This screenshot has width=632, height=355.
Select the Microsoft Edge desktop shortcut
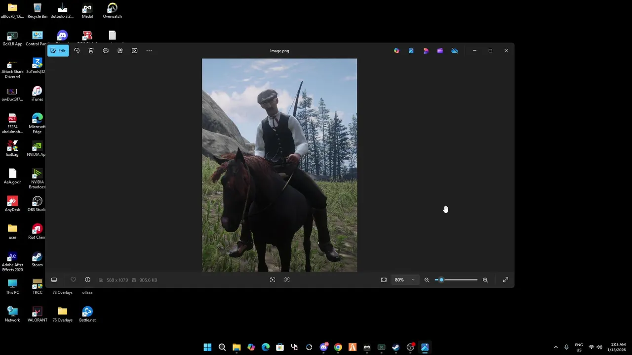[38, 123]
